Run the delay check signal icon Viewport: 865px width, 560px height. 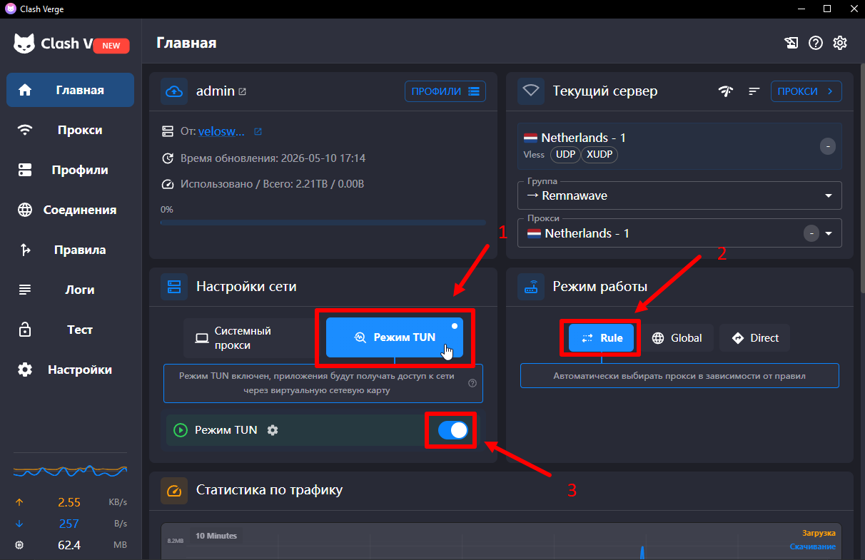726,91
